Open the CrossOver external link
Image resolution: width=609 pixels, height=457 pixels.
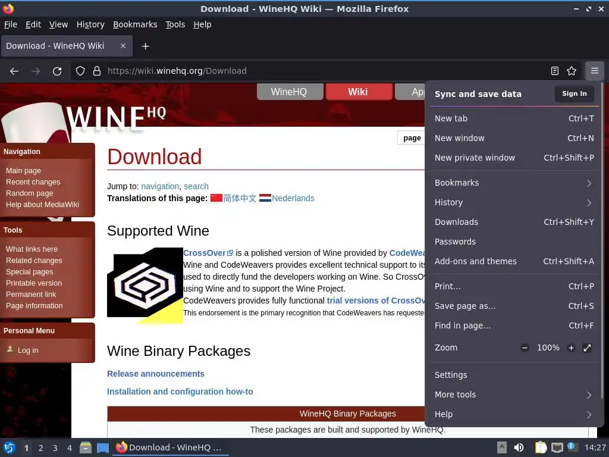[x=208, y=253]
